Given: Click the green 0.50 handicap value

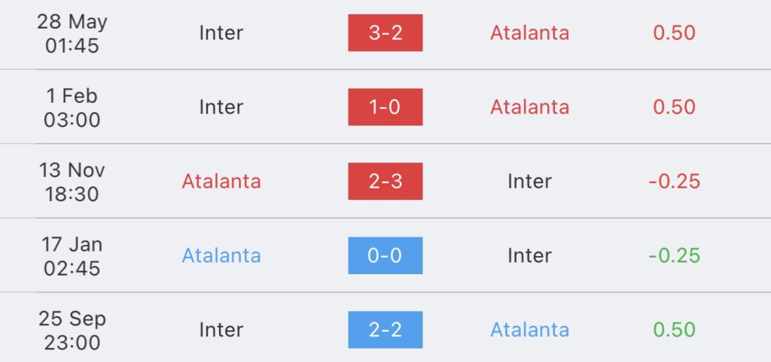Looking at the screenshot, I should [674, 330].
